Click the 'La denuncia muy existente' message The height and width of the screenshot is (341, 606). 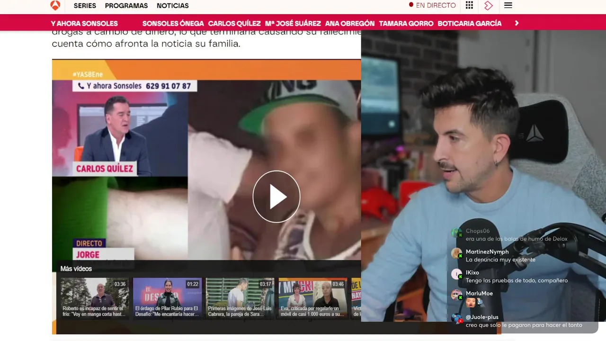(500, 260)
